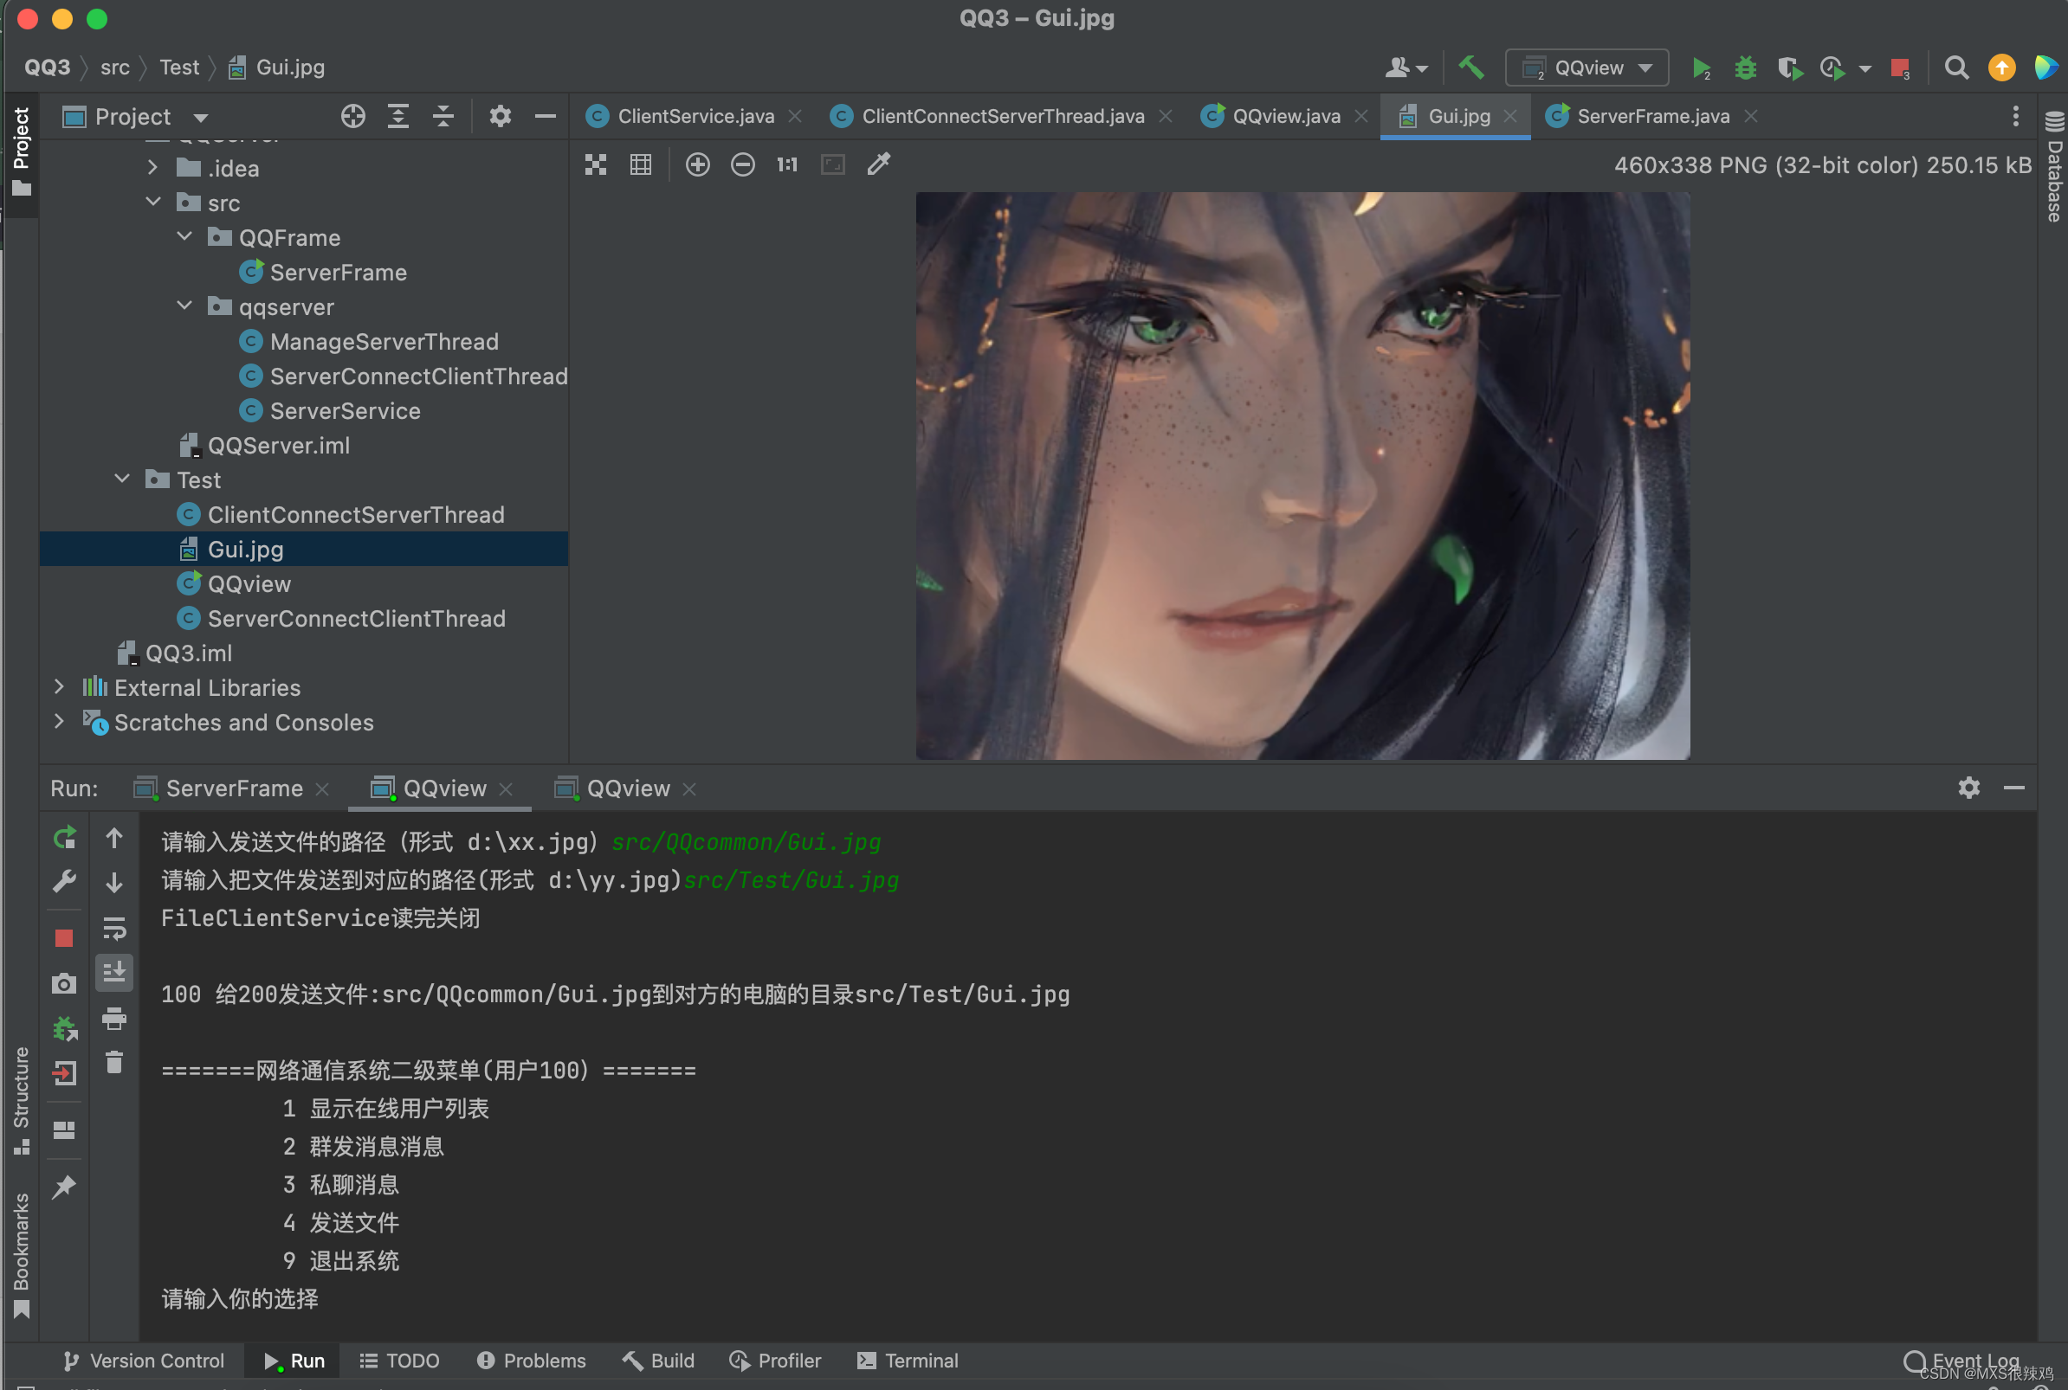Screen dimensions: 2068x1390
Task: Toggle soft-wrap in console
Action: [x=114, y=928]
